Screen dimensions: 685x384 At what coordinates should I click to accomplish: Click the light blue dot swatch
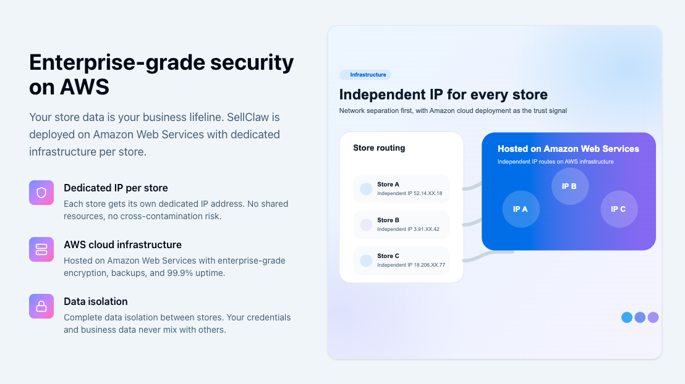click(x=627, y=317)
